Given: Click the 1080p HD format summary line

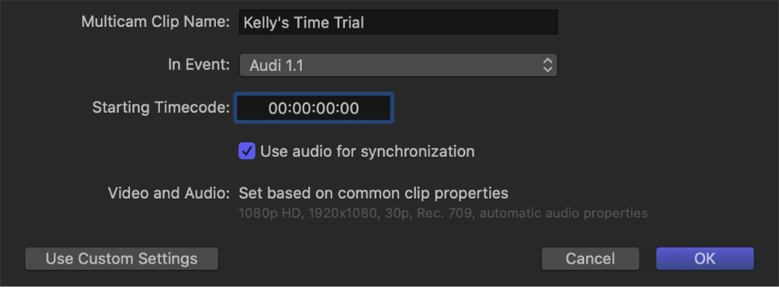Looking at the screenshot, I should [443, 213].
